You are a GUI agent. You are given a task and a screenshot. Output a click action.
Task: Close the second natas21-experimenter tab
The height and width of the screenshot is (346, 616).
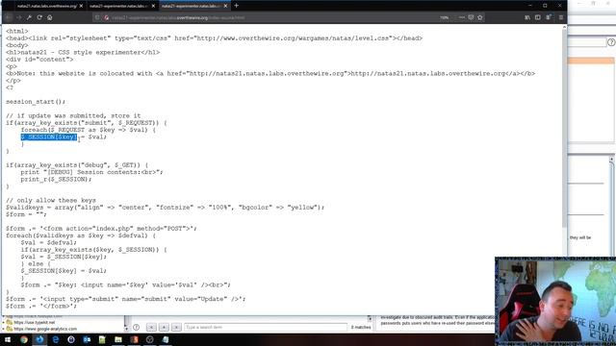click(x=153, y=7)
